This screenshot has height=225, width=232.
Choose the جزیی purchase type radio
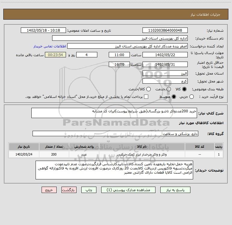[x=192, y=97]
